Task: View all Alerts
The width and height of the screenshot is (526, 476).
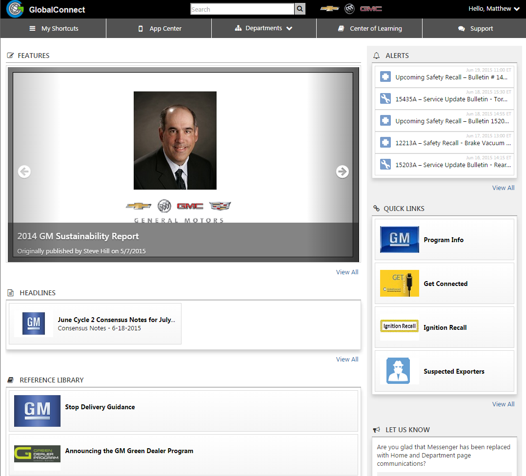Action: [503, 188]
